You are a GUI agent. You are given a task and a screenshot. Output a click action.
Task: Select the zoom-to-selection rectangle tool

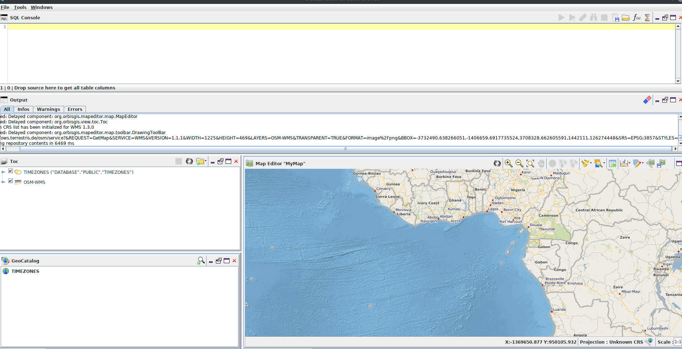click(530, 164)
